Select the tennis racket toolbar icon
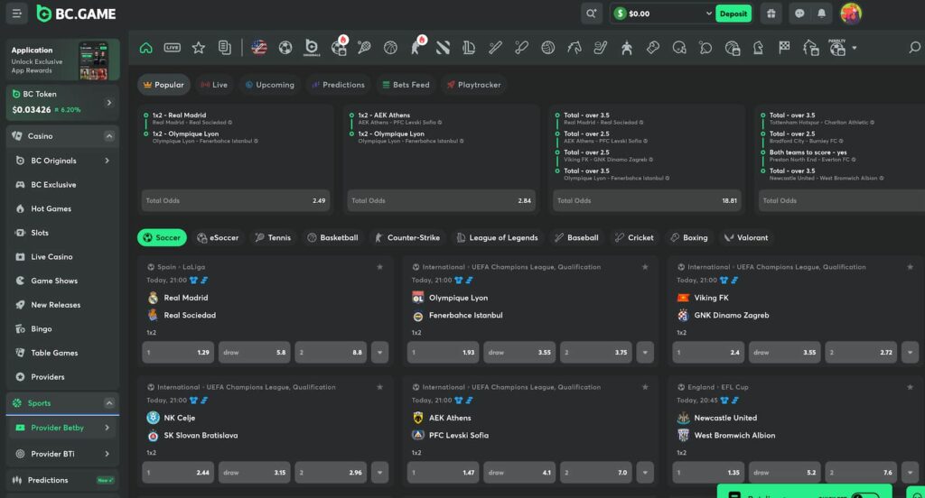The height and width of the screenshot is (498, 925). coord(365,48)
